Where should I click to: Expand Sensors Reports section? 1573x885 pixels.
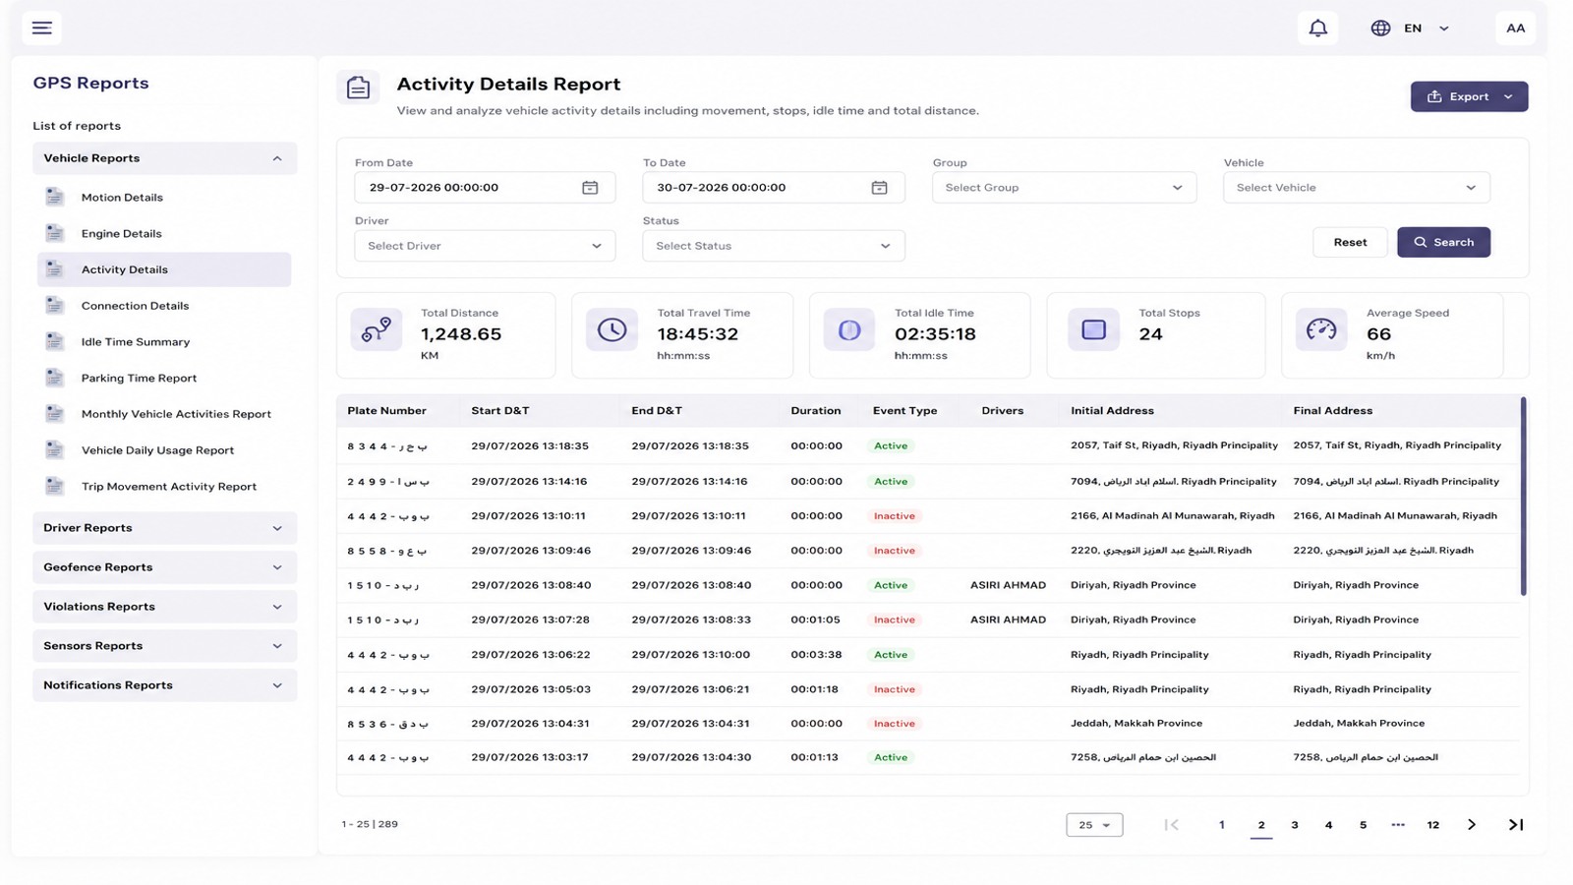tap(165, 646)
